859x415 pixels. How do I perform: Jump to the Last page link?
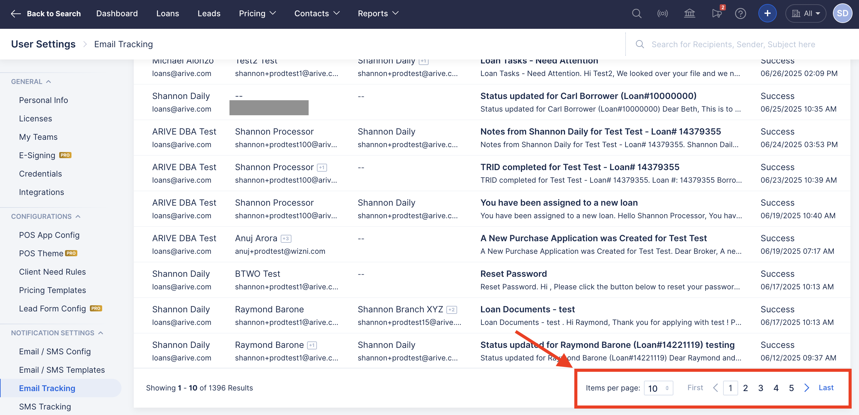click(826, 388)
